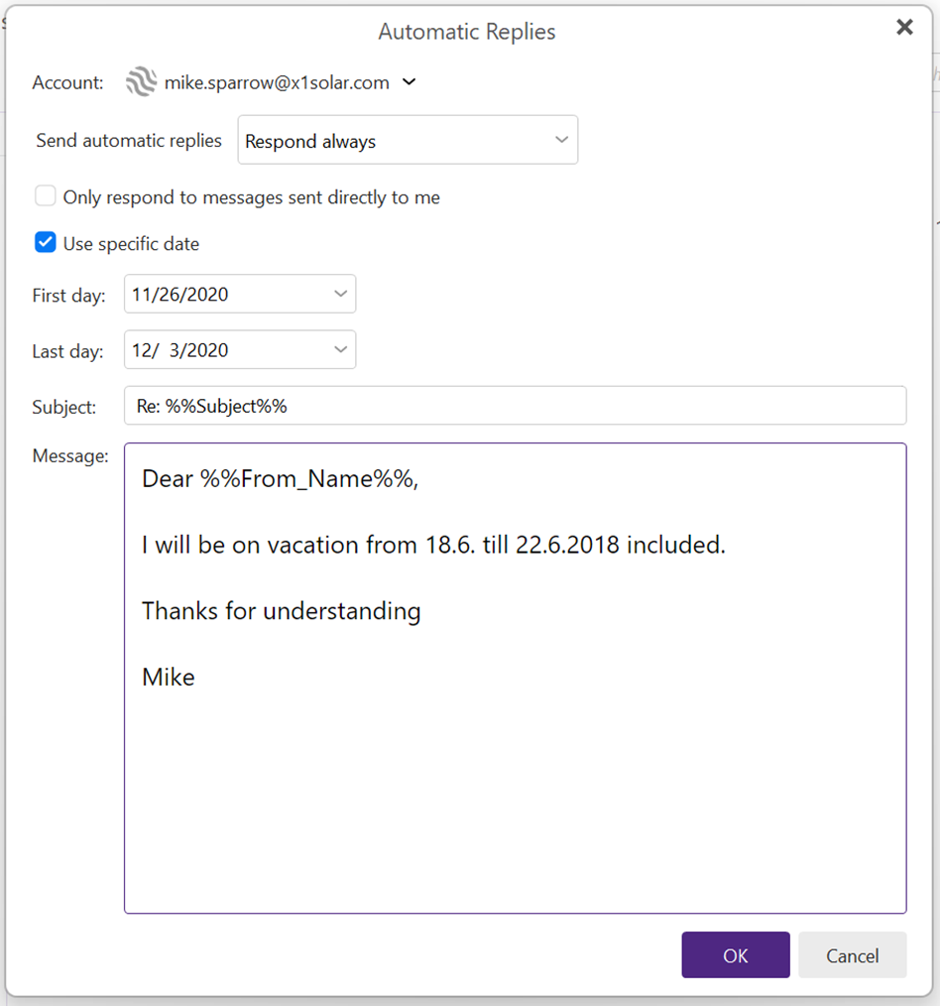Click the account logo icon beside mike.sparrow
The width and height of the screenshot is (940, 1006).
point(141,82)
